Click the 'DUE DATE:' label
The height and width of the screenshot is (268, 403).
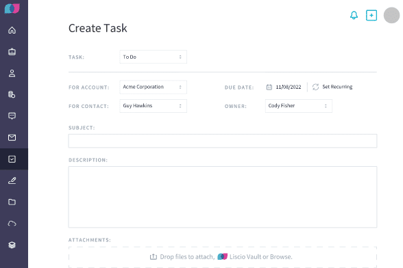(239, 88)
